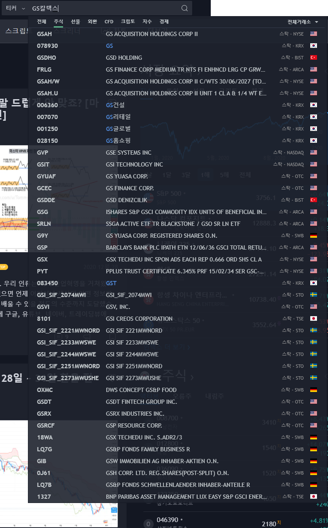This screenshot has height=528, width=328.
Task: Click the German flag on the OXMC row
Action: click(314, 390)
